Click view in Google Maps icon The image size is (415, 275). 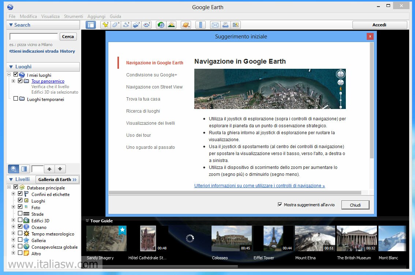236,25
